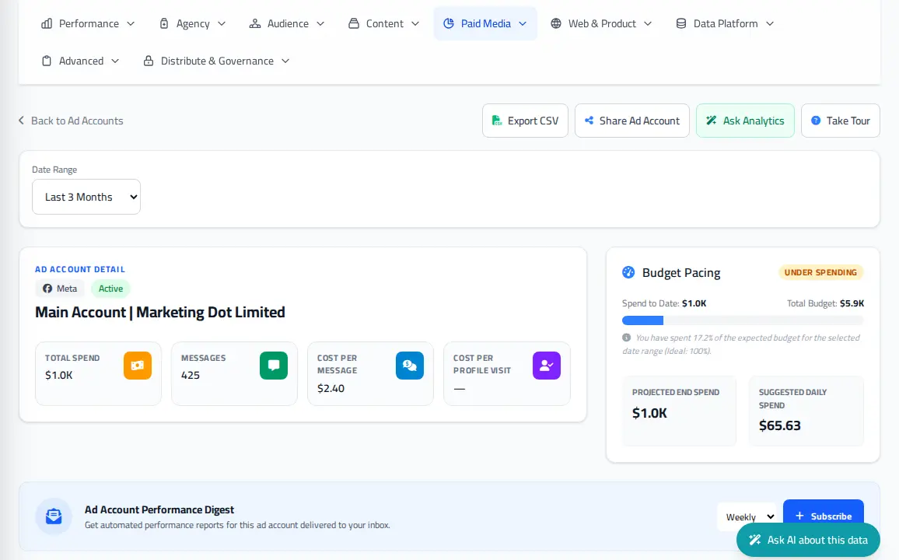Click the Export CSV button
899x560 pixels.
click(525, 121)
